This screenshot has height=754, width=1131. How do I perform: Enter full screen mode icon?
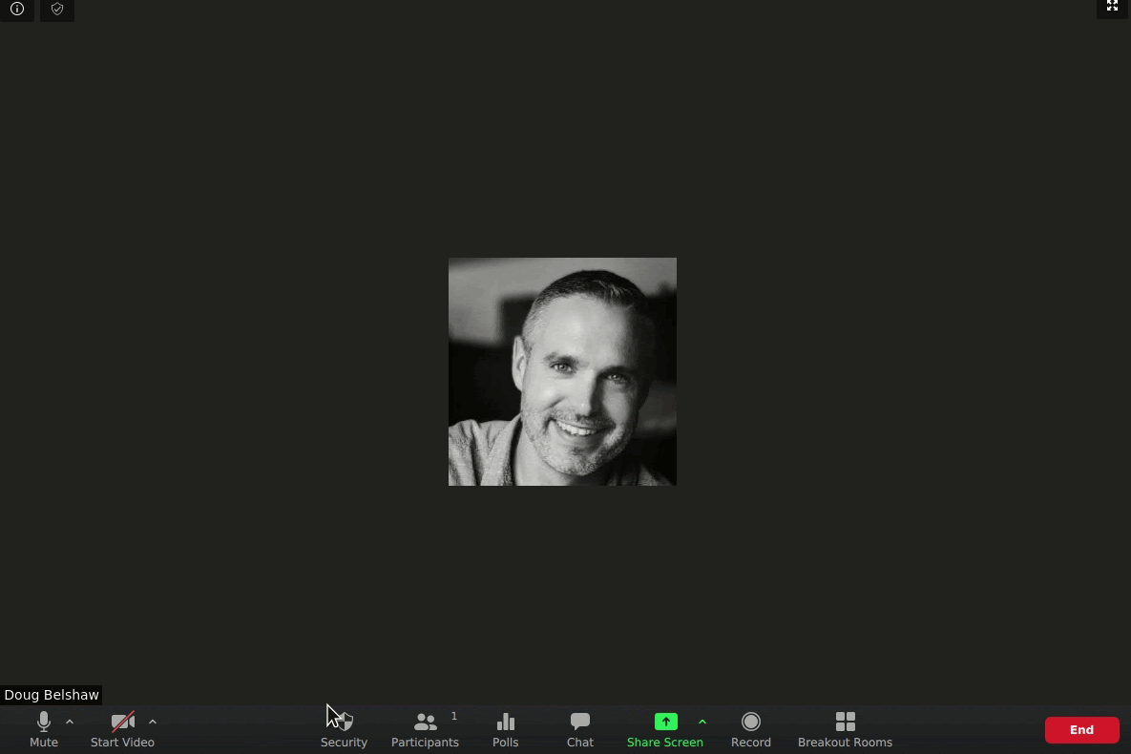pos(1112,7)
